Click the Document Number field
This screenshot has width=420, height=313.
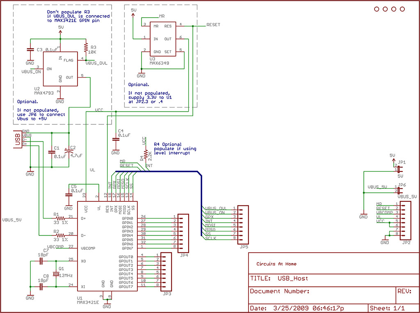pos(322,291)
